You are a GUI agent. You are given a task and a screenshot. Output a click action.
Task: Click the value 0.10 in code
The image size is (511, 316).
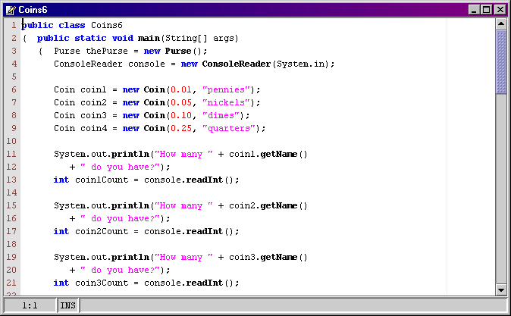[181, 115]
